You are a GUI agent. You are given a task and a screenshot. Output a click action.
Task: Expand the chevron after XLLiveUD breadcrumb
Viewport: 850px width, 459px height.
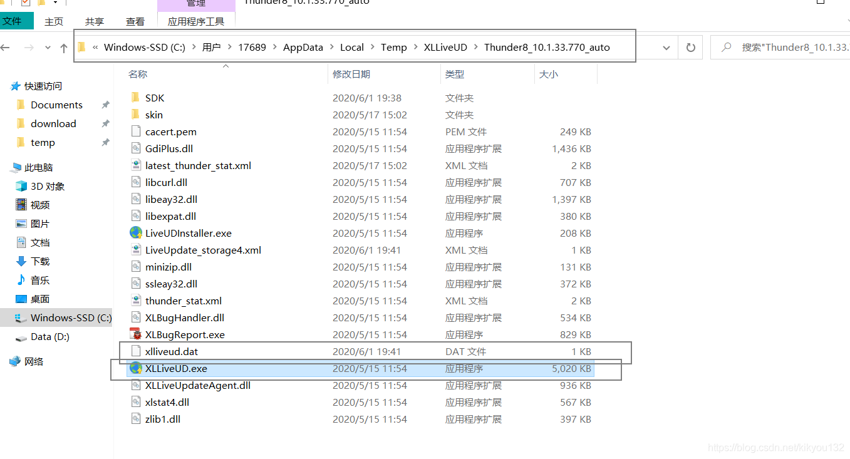coord(476,48)
